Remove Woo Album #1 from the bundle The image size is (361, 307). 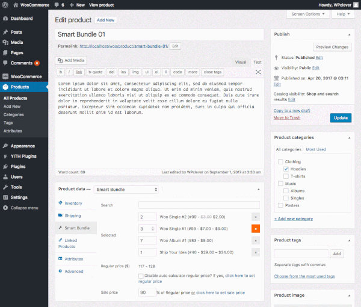click(256, 241)
